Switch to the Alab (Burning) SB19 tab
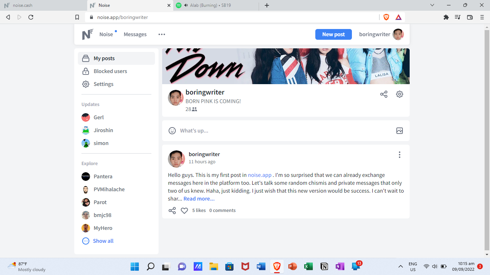 click(216, 5)
